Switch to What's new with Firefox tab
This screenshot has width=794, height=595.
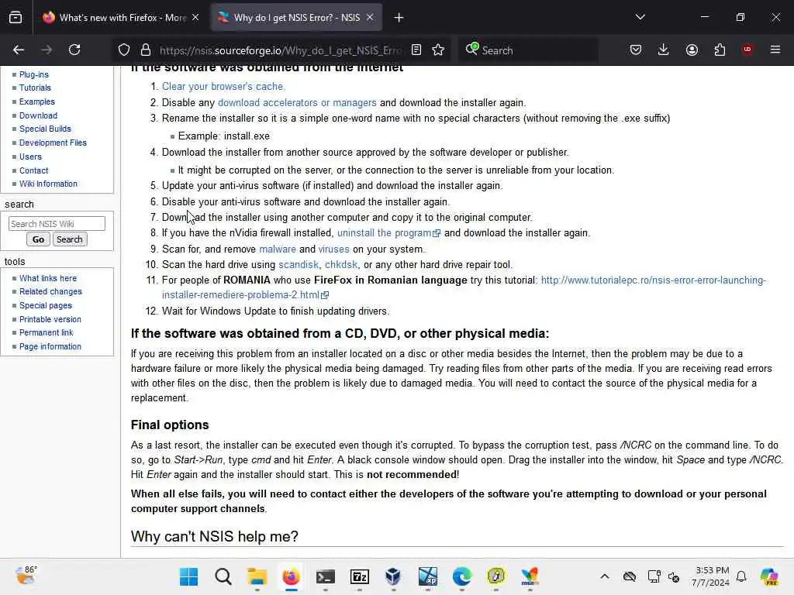(x=120, y=18)
